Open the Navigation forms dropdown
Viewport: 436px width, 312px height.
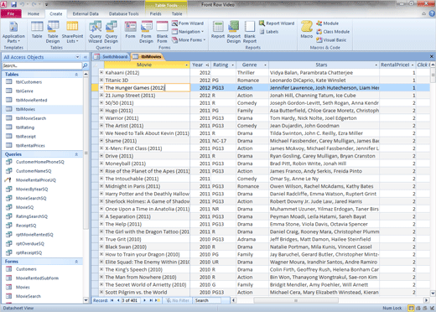tap(188, 32)
